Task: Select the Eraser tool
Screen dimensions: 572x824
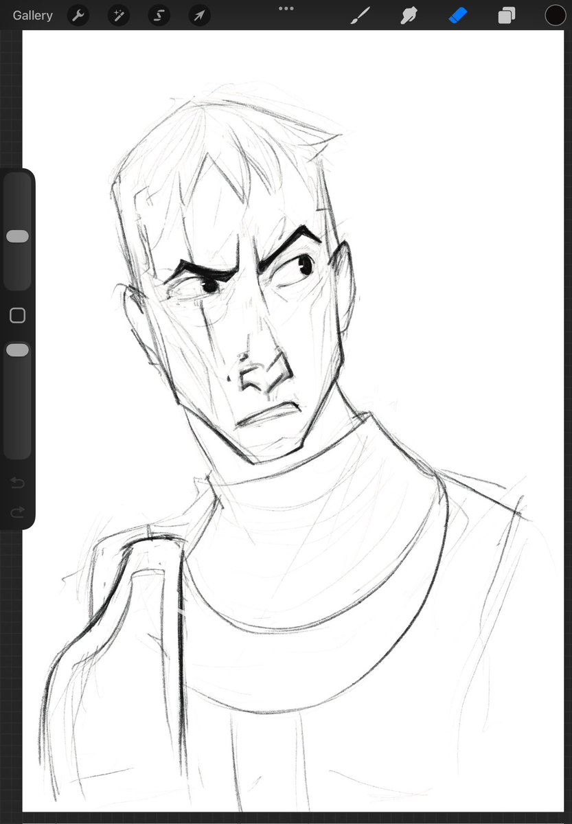Action: [458, 15]
